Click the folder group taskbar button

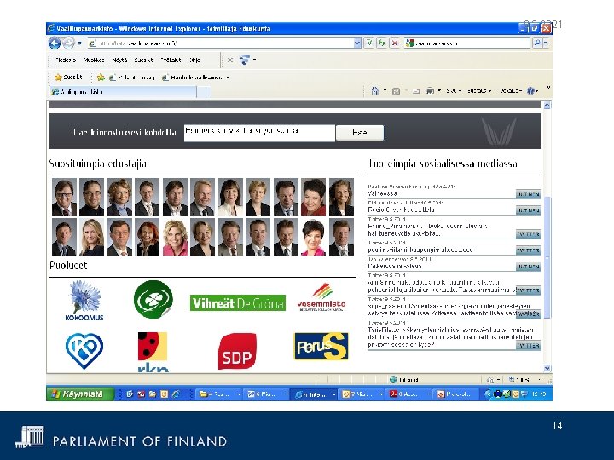(219, 394)
